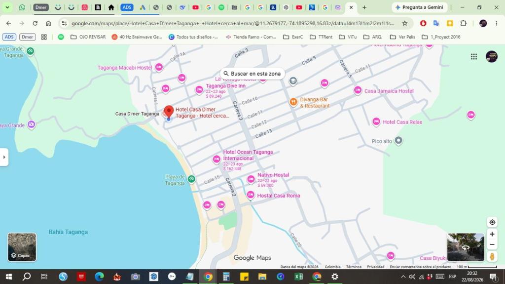Zoom out with the minus button

[492, 244]
